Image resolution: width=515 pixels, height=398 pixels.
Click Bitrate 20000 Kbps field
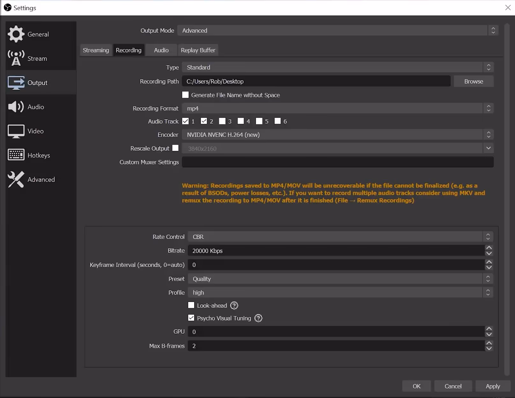click(x=336, y=251)
